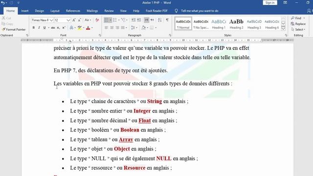
Task: Sort the selected text
Action: point(160,20)
